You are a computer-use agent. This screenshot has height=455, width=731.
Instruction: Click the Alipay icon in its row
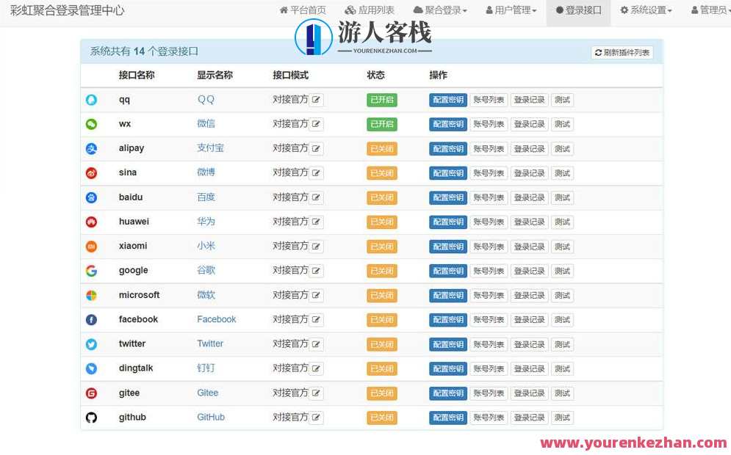(x=91, y=148)
